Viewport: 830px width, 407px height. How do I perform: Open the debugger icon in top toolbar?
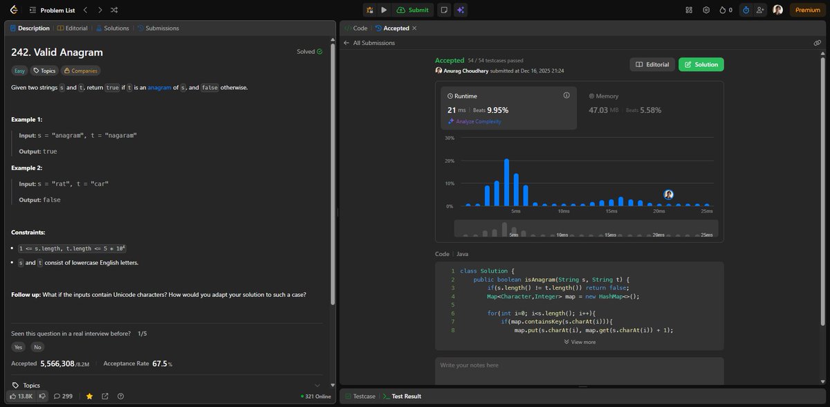pos(370,10)
